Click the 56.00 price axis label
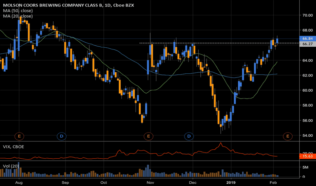This screenshot has width=316, height=186. (x=308, y=120)
